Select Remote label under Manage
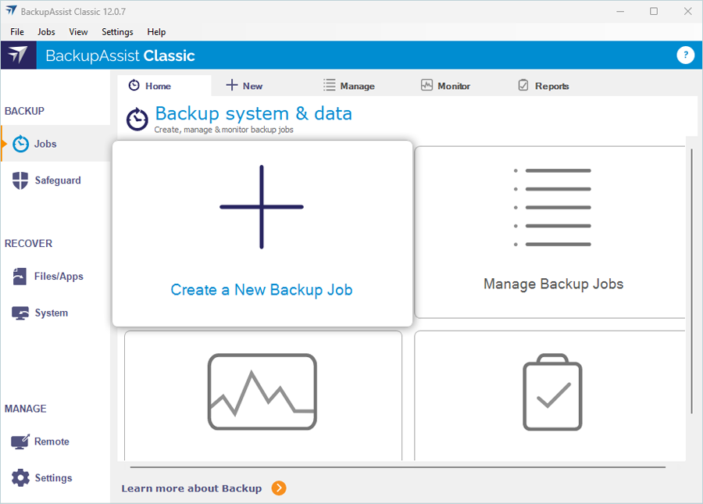The height and width of the screenshot is (504, 703). click(x=52, y=441)
